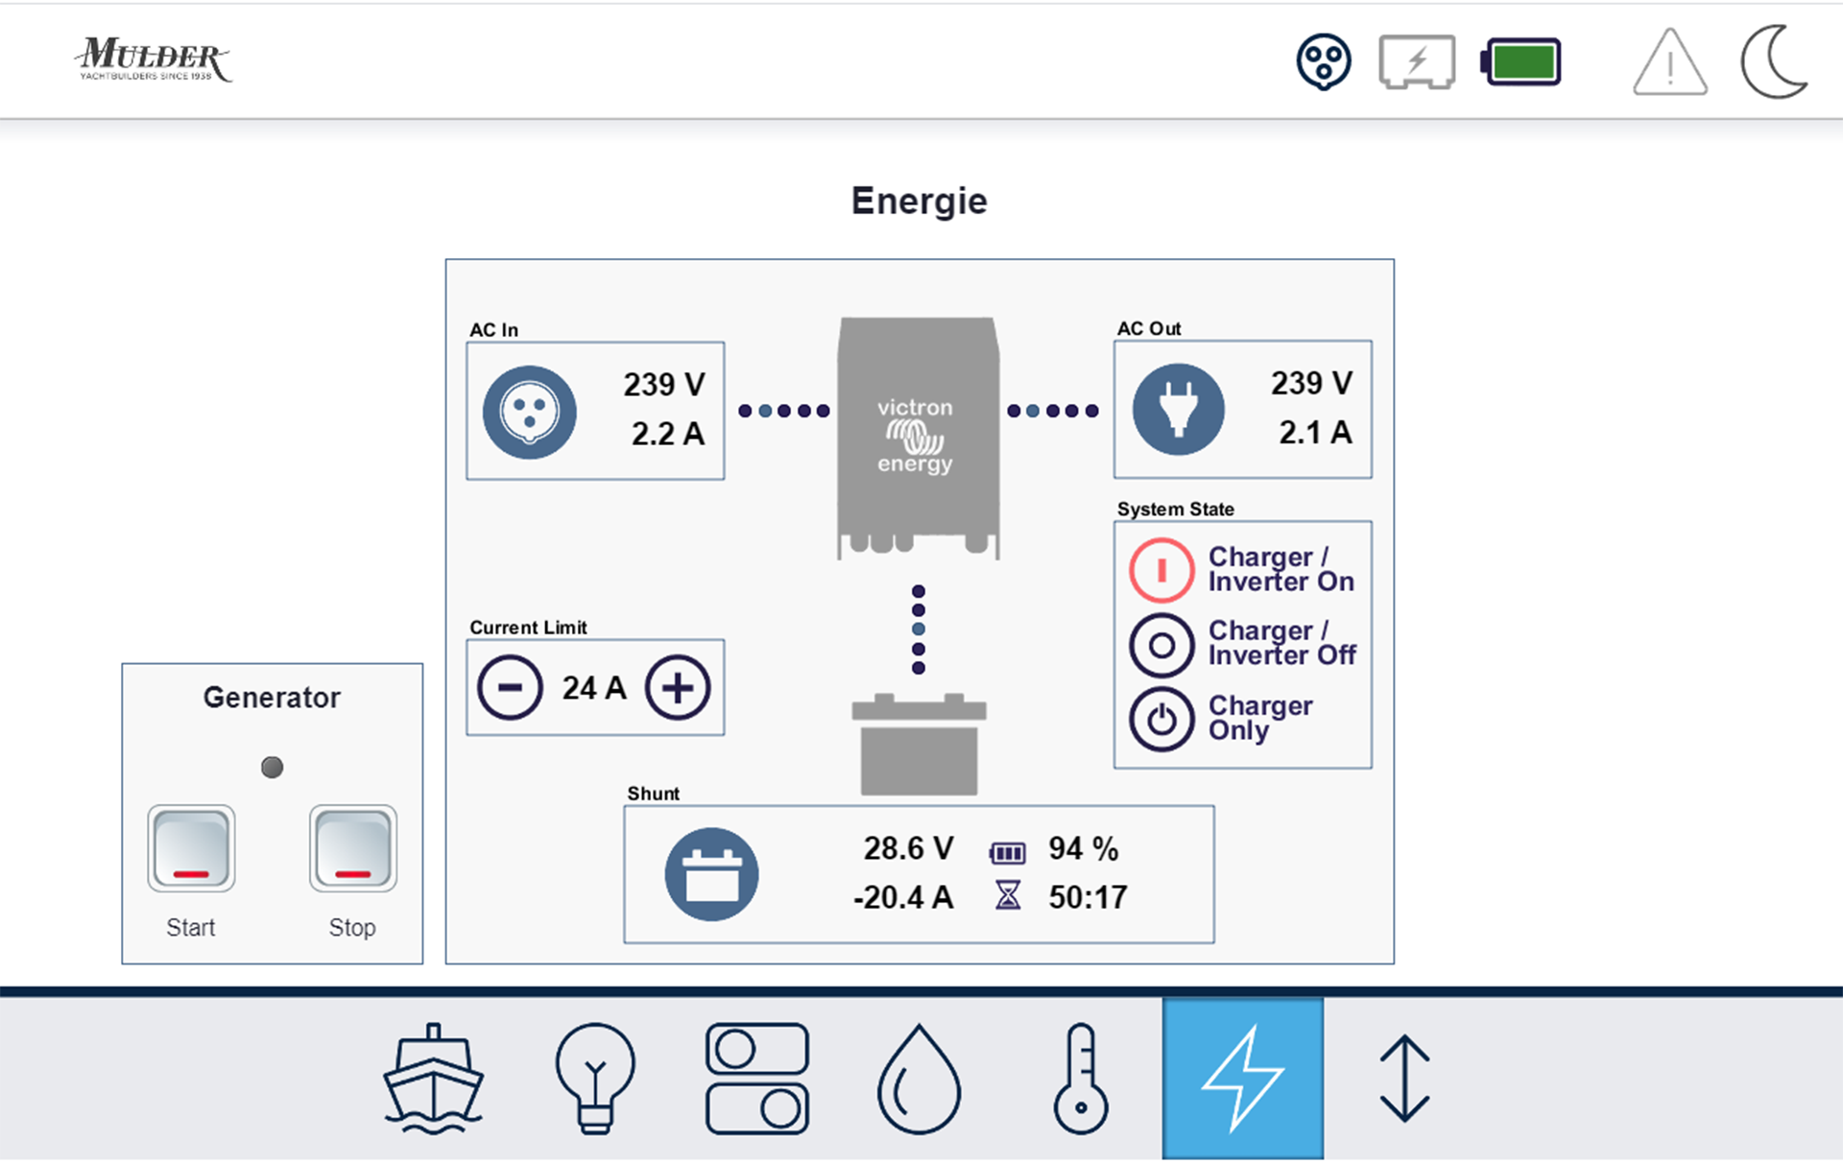Decrease current limit with minus button
Screen dimensions: 1843x1164
510,687
